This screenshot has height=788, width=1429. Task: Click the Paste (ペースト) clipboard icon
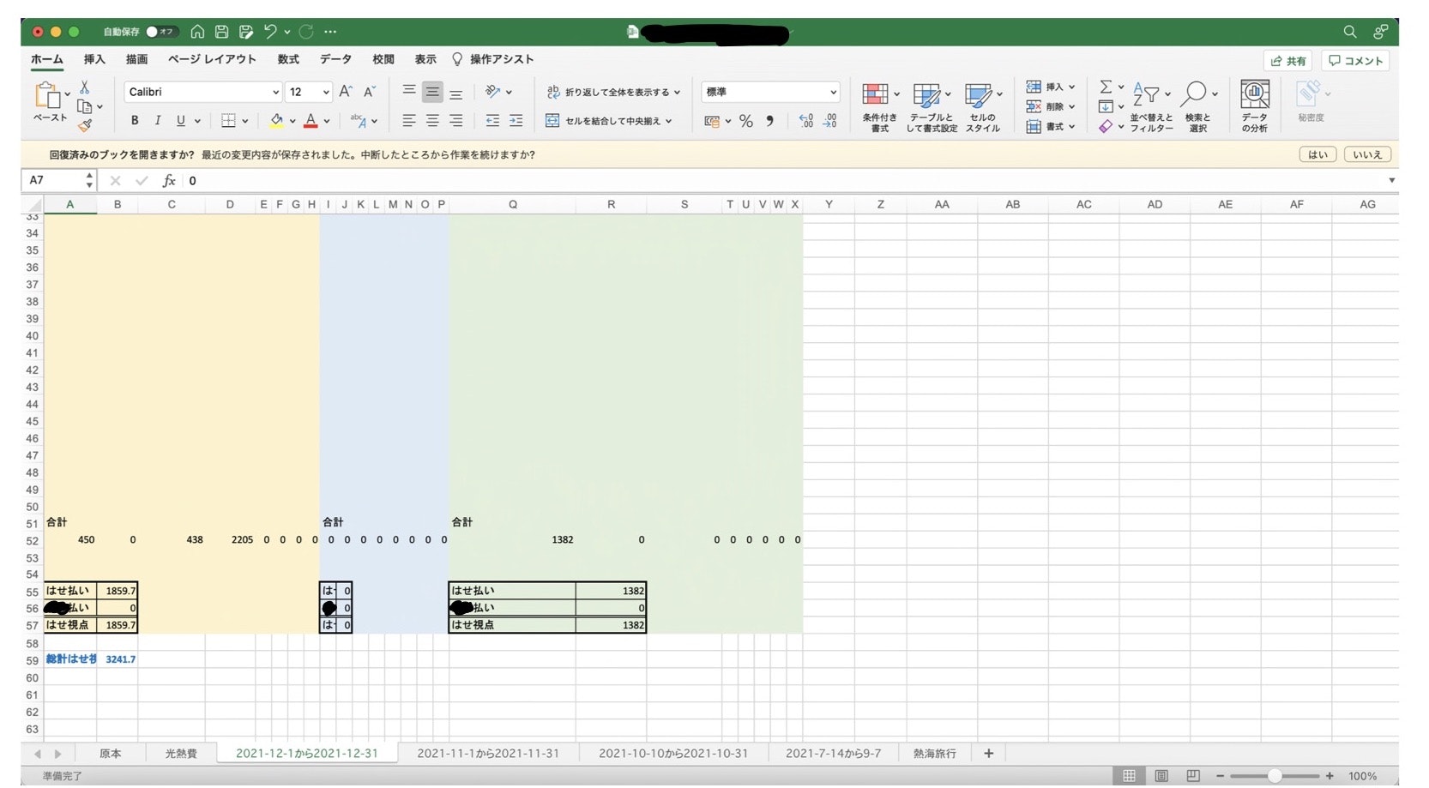tap(47, 94)
